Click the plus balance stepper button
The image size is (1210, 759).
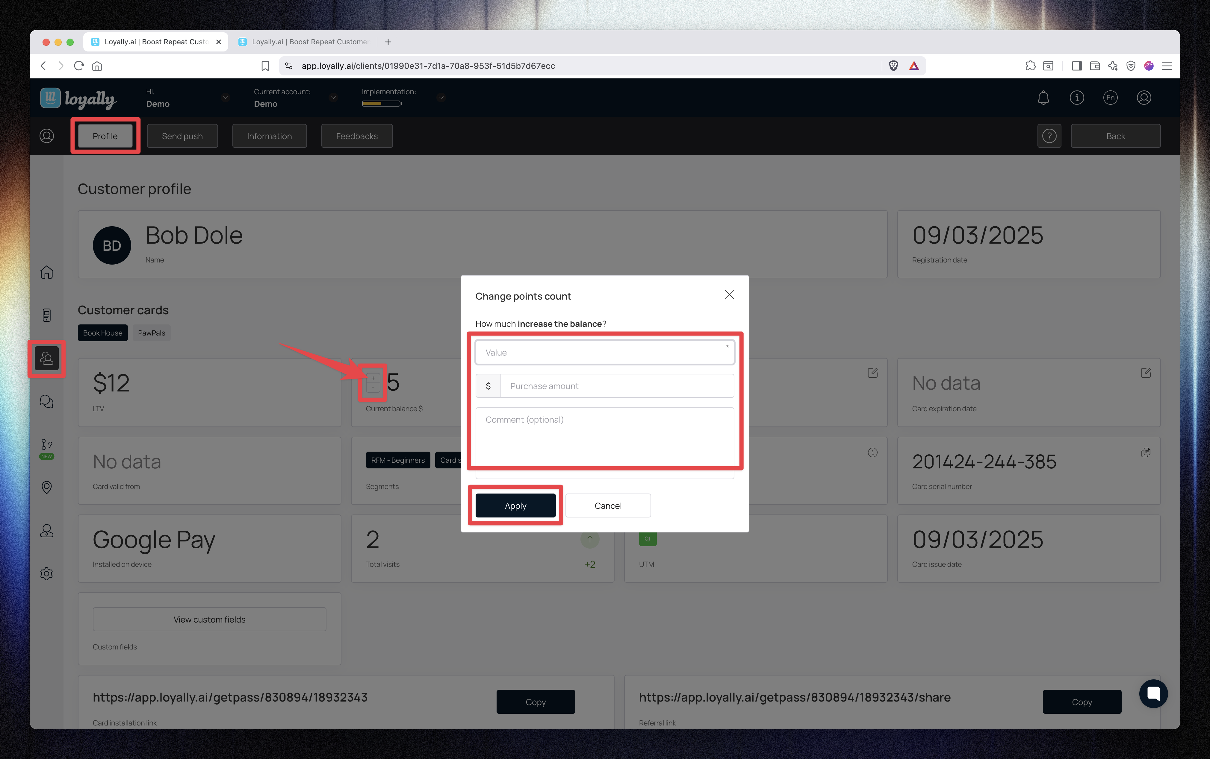tap(373, 378)
